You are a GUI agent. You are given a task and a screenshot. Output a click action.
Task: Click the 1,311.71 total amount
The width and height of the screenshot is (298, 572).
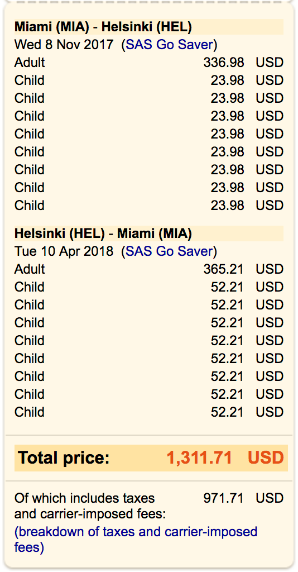(199, 457)
